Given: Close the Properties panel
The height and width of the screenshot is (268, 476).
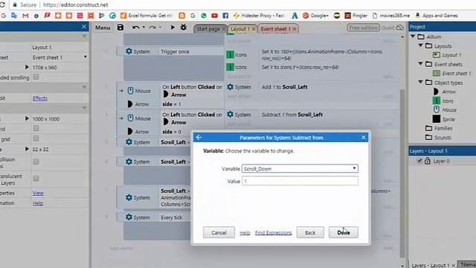Looking at the screenshot, I should pos(84,27).
